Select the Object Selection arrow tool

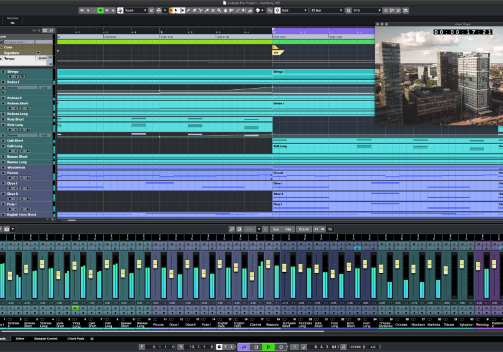tap(175, 11)
